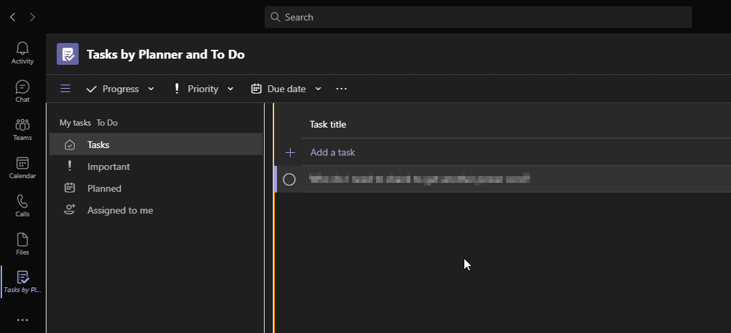The image size is (731, 333).
Task: Select the Planned list label
Action: 105,188
